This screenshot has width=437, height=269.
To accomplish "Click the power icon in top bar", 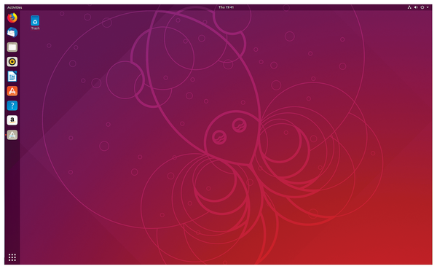I will pyautogui.click(x=422, y=7).
